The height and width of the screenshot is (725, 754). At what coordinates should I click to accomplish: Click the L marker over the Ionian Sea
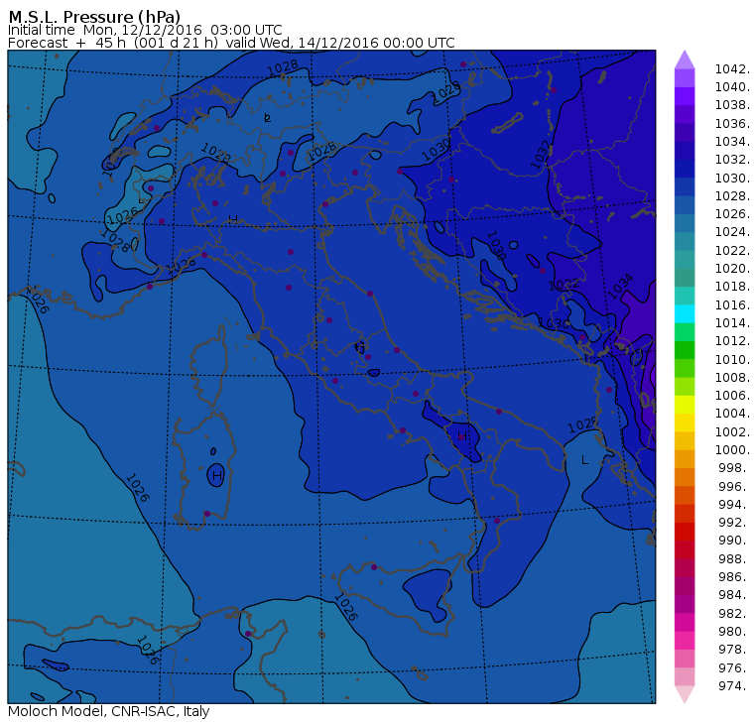pos(584,460)
